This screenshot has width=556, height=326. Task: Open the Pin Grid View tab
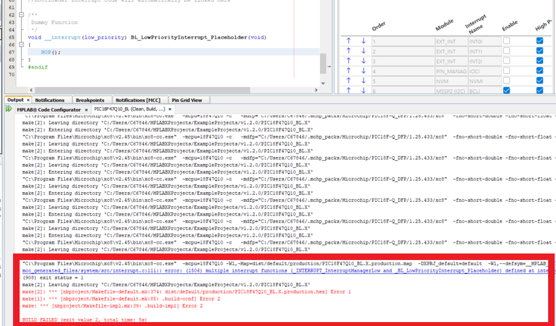(x=186, y=100)
